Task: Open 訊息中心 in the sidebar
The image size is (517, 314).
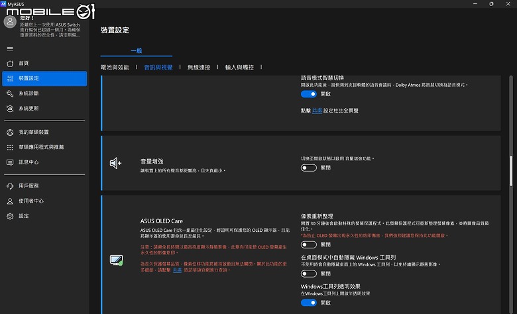Action: [44, 162]
